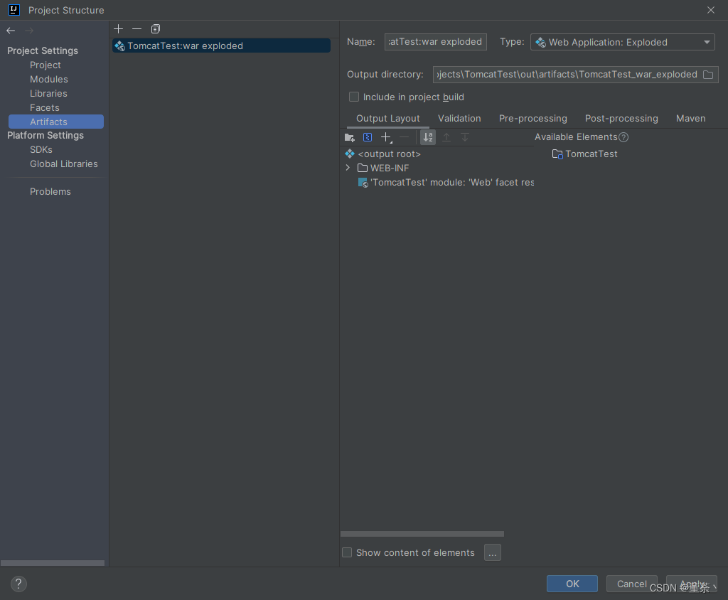
Task: Click Create Archive icon in layout toolbar
Action: [x=368, y=137]
